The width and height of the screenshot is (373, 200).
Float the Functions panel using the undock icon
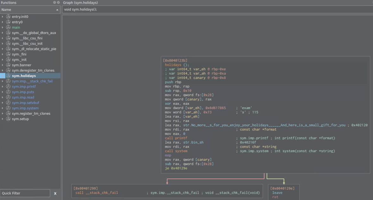(x=54, y=3)
